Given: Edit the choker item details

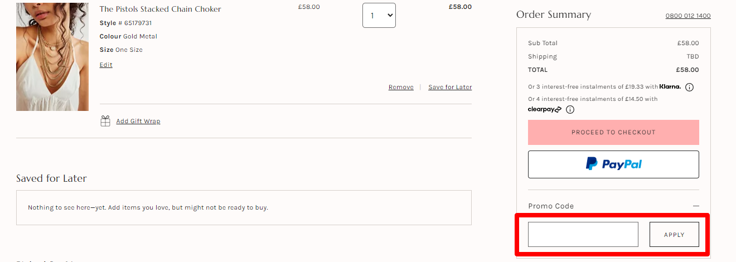Looking at the screenshot, I should coord(106,65).
